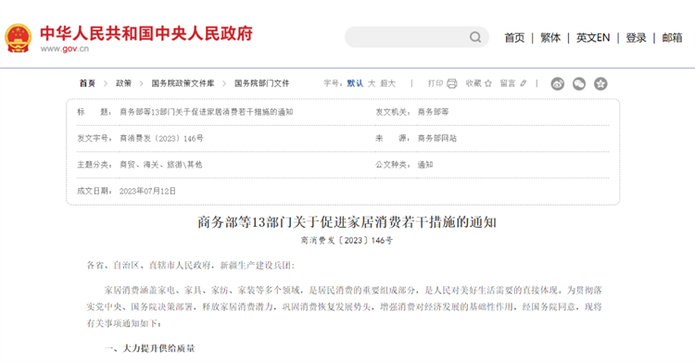Viewport: 695px width, 362px height.
Task: Open the 首页 top navigation link
Action: pos(514,38)
